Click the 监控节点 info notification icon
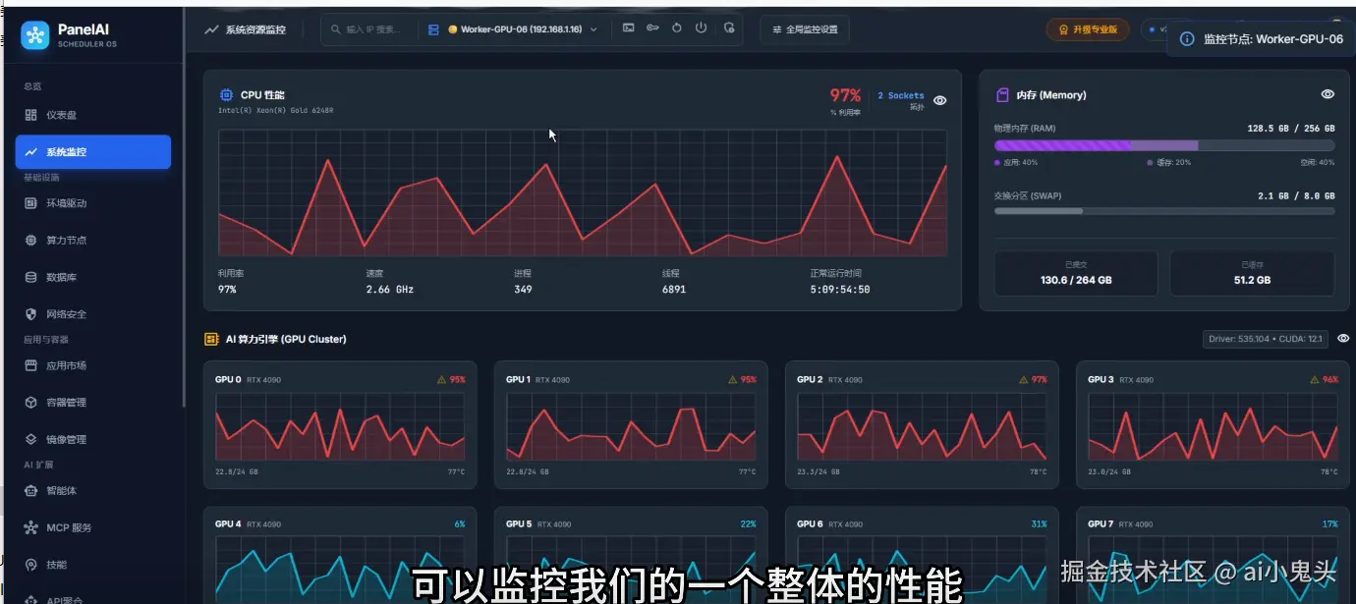 (x=1187, y=39)
